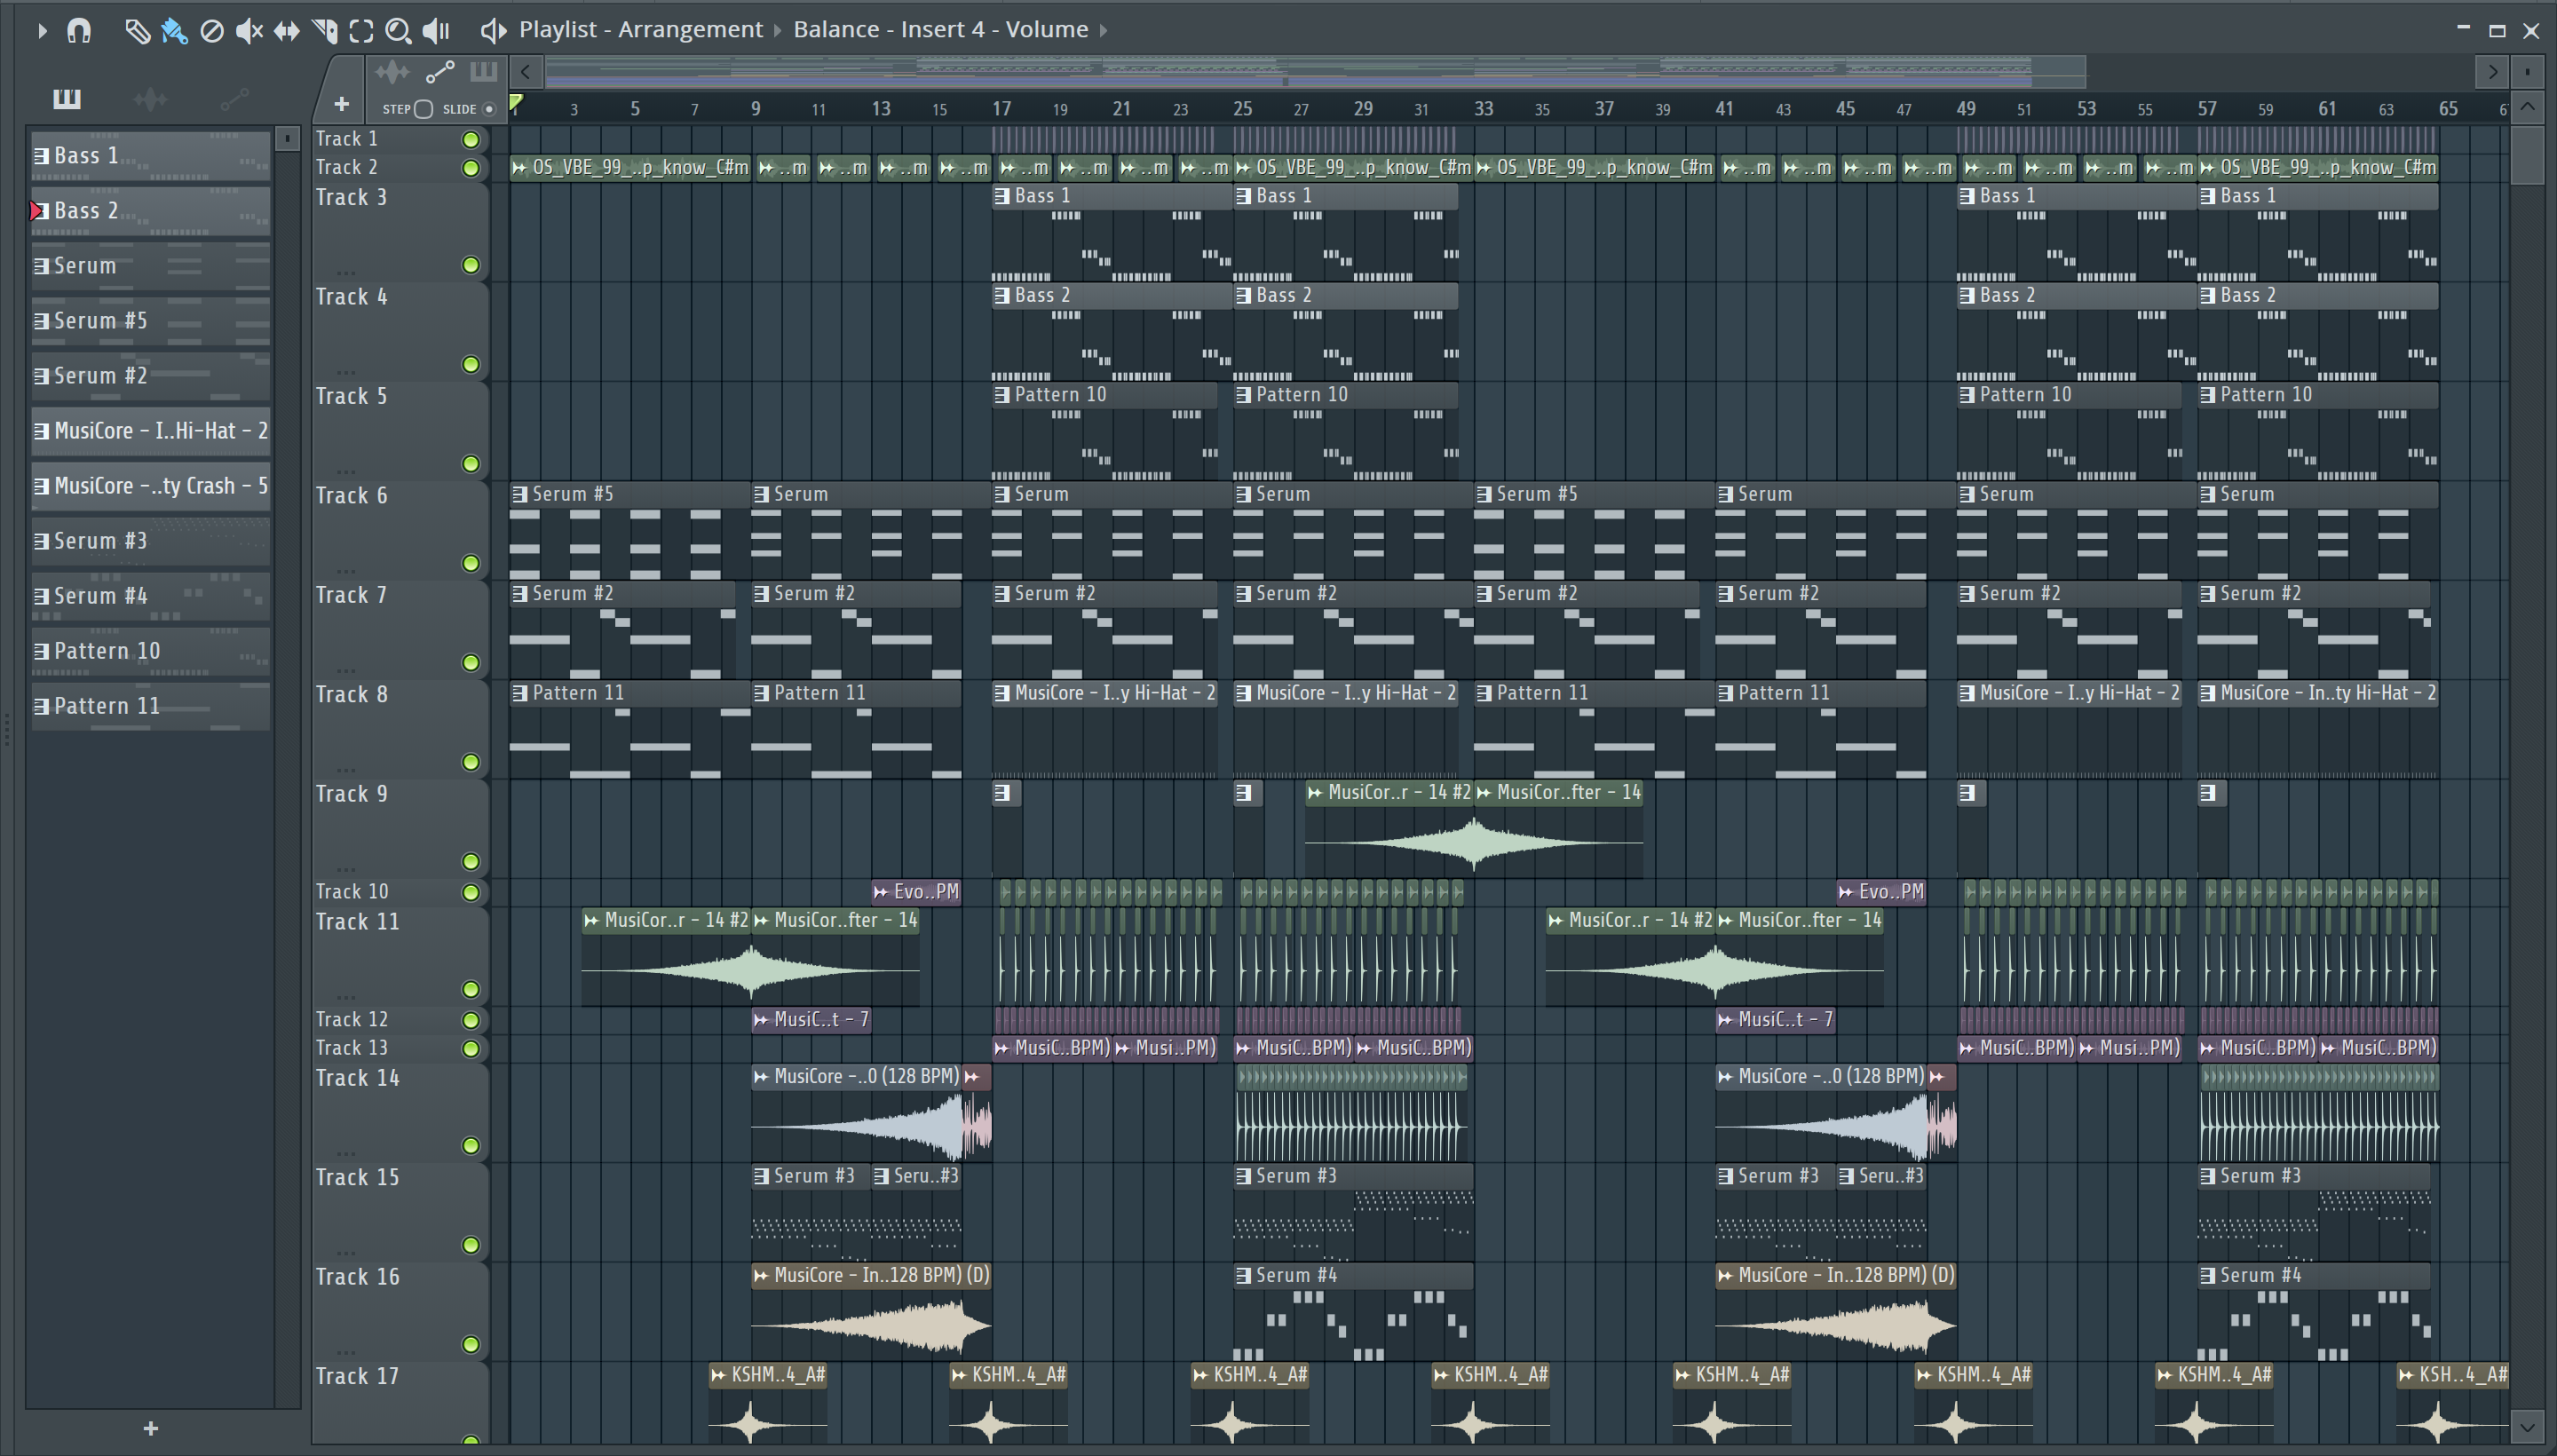Select Pattern 10 in picker
This screenshot has height=1456, width=2557.
(150, 651)
